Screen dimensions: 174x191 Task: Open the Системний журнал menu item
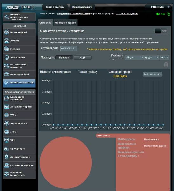tap(19, 165)
